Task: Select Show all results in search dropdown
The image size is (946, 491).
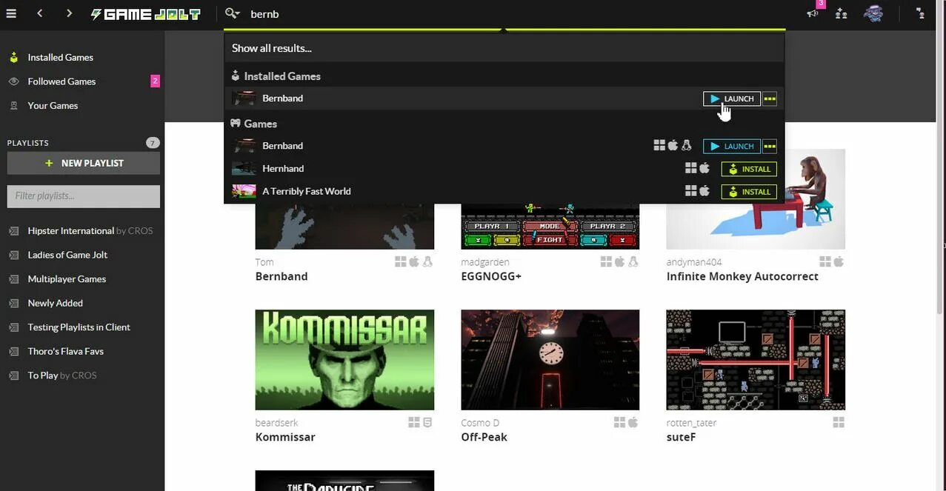Action: tap(271, 48)
